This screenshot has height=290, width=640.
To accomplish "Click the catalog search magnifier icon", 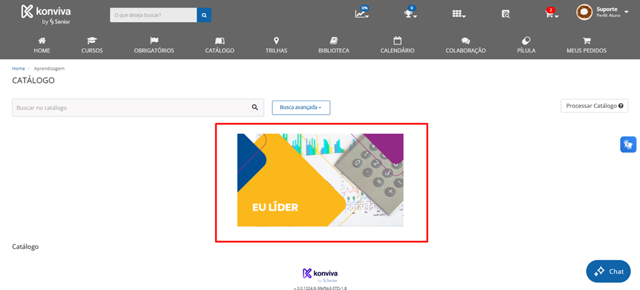I will (x=255, y=108).
